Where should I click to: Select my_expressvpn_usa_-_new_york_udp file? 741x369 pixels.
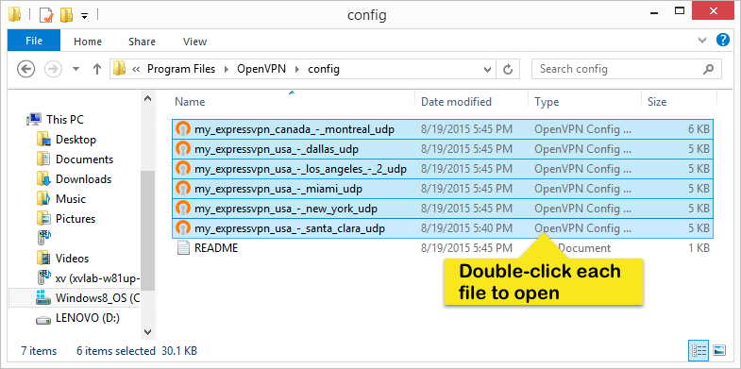pyautogui.click(x=443, y=209)
